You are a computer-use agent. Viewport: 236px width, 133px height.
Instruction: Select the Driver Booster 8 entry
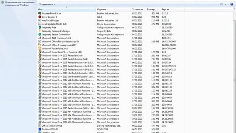point(49,17)
